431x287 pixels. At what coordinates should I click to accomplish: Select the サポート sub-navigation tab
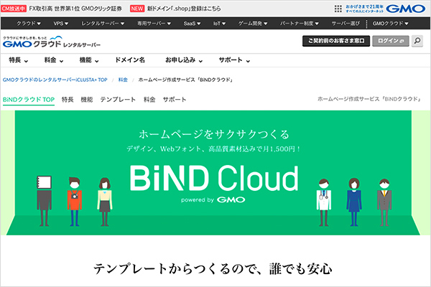(x=175, y=100)
